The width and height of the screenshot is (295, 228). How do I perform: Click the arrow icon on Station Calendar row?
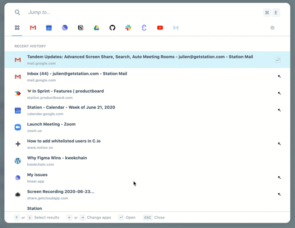point(280,110)
